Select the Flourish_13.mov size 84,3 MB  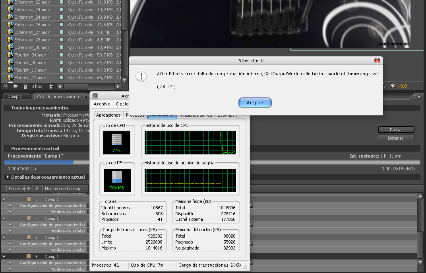pyautogui.click(x=105, y=70)
